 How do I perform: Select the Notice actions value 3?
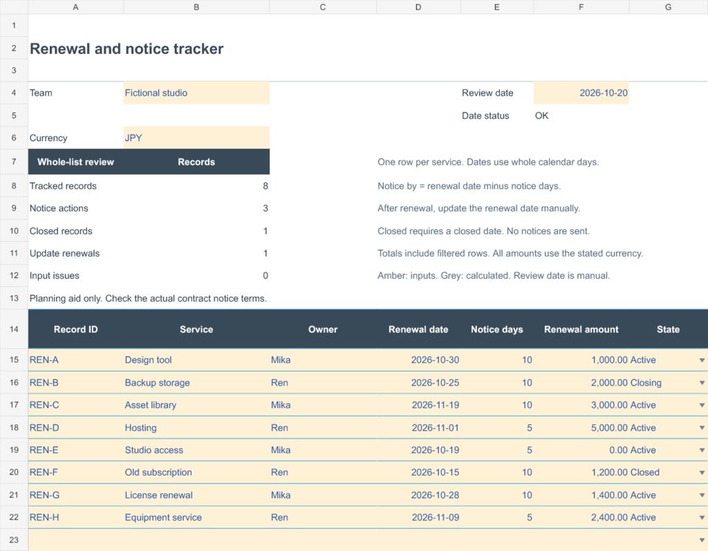(x=196, y=208)
